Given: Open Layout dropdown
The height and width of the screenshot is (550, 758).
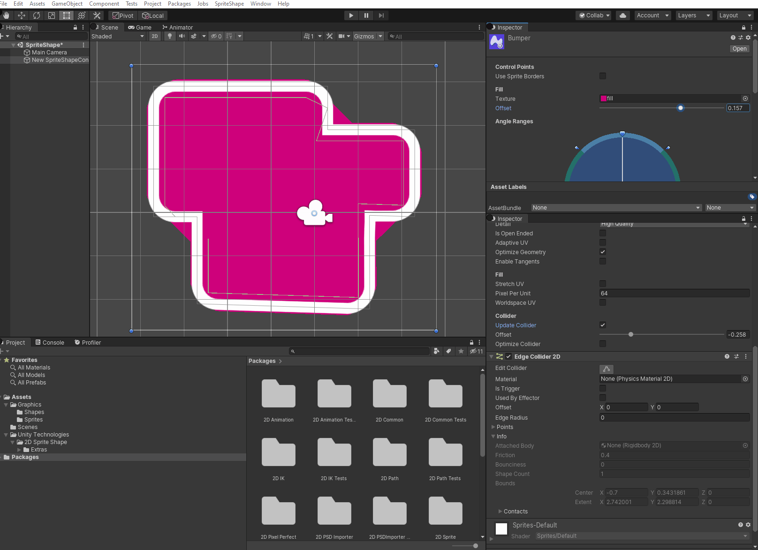Looking at the screenshot, I should point(735,15).
